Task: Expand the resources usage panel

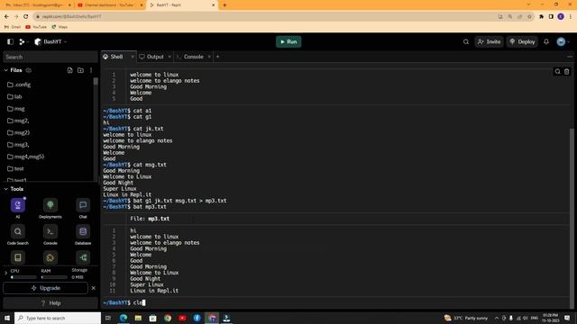Action: click(6, 273)
